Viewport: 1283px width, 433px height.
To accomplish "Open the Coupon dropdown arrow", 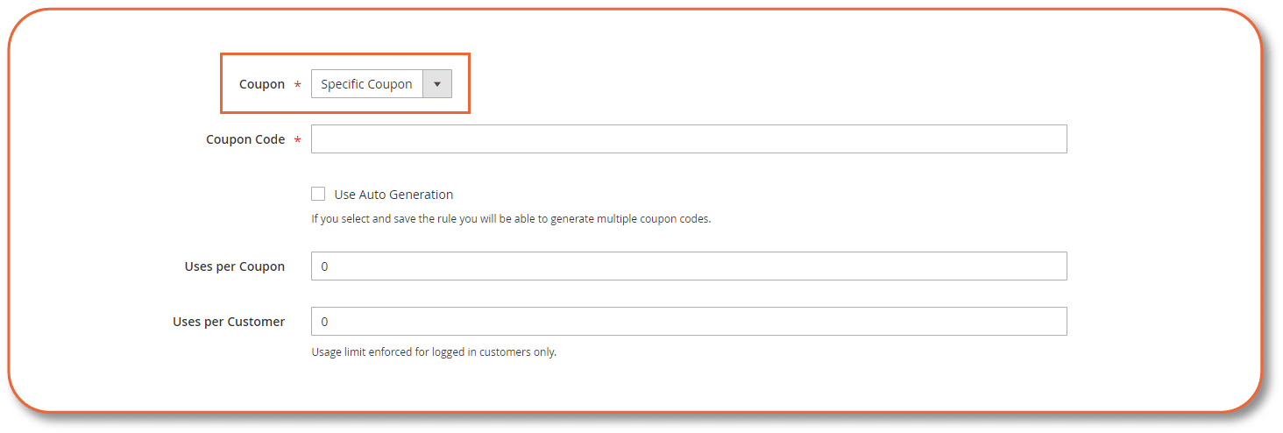I will (x=437, y=84).
